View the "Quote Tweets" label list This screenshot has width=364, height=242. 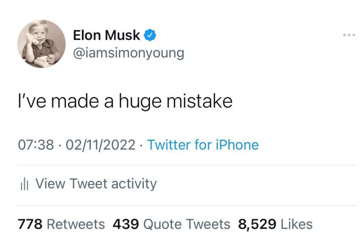[187, 224]
